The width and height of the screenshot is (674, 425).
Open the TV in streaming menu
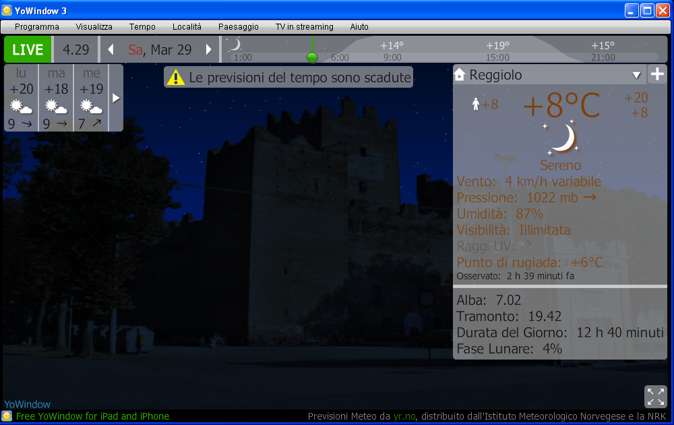[x=304, y=27]
